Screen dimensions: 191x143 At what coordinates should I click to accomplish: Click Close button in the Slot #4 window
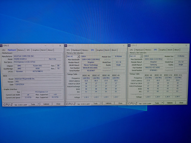coord(181,102)
